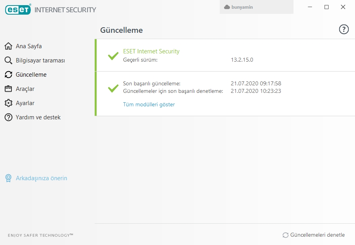355x245 pixels.
Task: Click the Bilgisayar taraması magnifier icon
Action: tap(8, 60)
